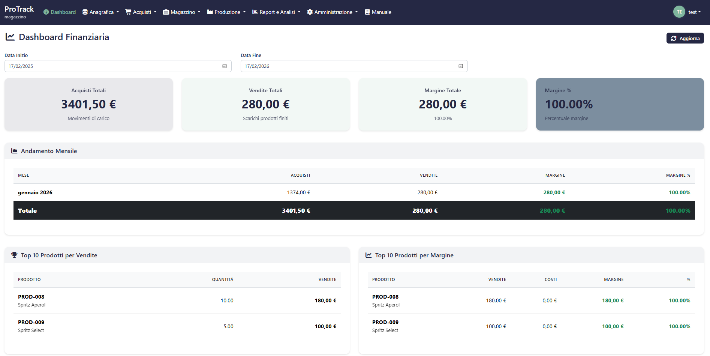Open the calendar picker for Data Fine
The width and height of the screenshot is (710, 356).
point(461,66)
